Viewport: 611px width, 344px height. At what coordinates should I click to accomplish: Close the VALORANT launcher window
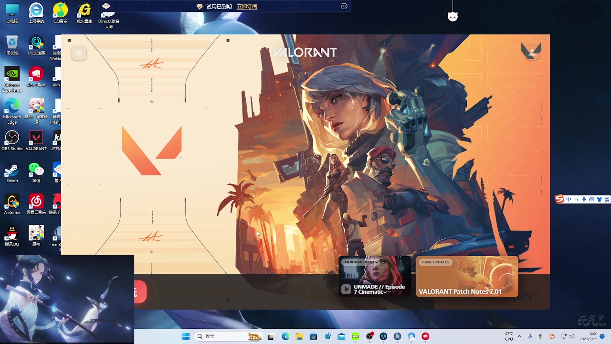point(544,39)
